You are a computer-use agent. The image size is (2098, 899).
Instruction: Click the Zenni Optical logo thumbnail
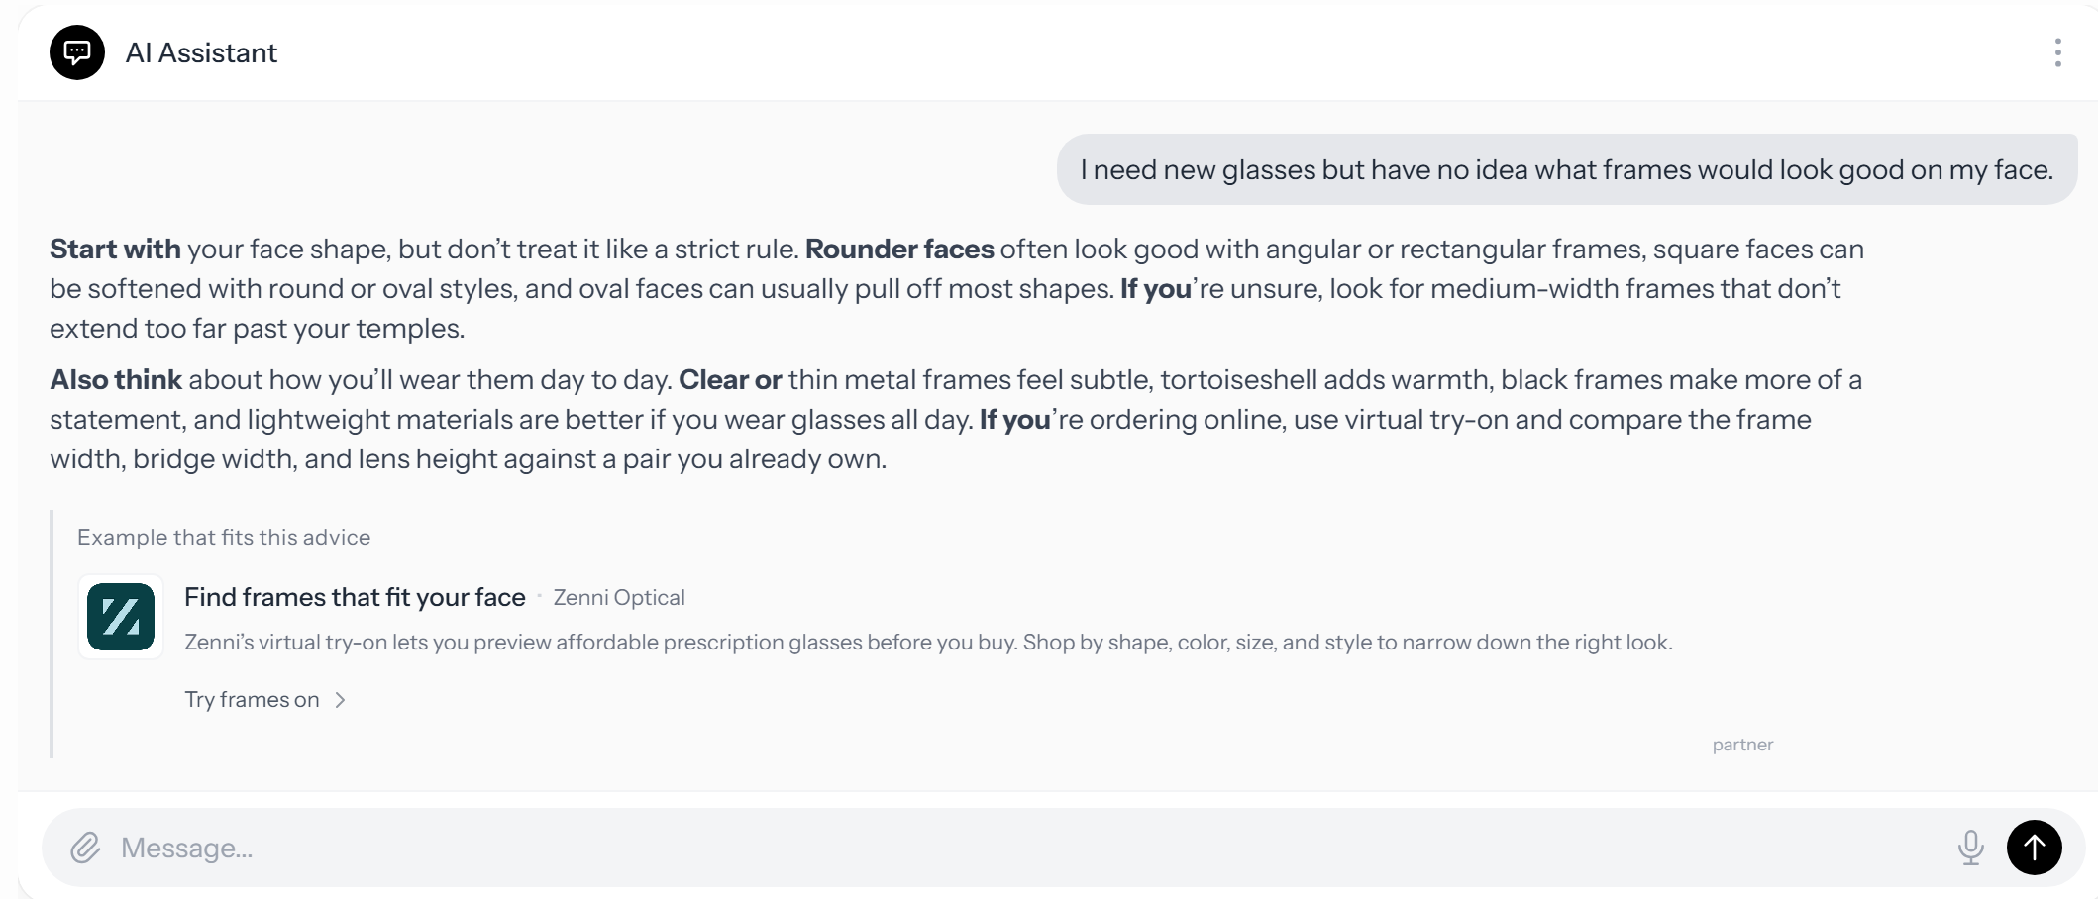(x=121, y=617)
